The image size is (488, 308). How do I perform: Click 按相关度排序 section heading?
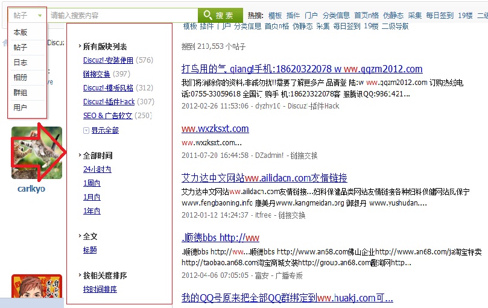coord(105,275)
